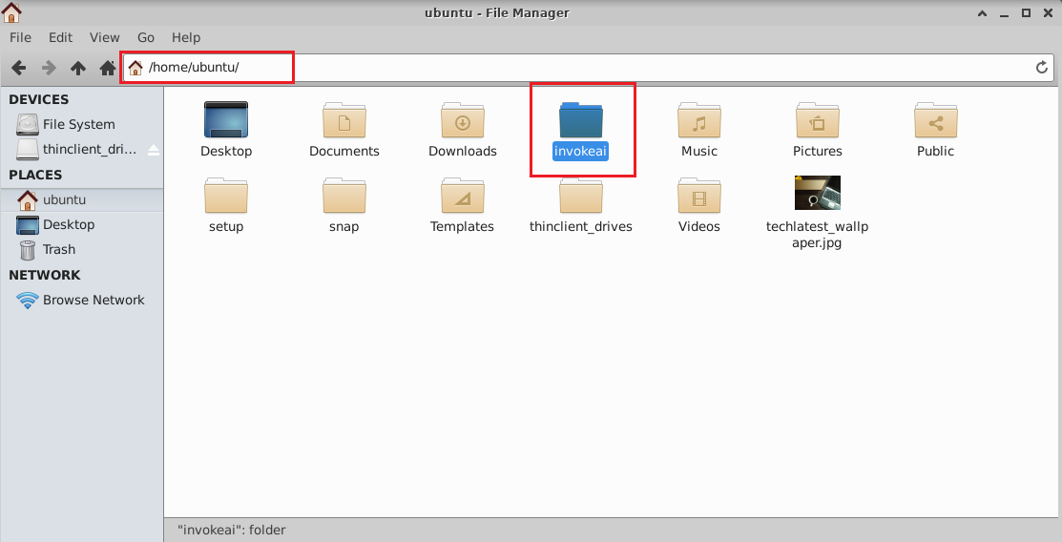Screen dimensions: 1062x542
Task: Click the window menu icon in titlebar
Action: pyautogui.click(x=11, y=12)
